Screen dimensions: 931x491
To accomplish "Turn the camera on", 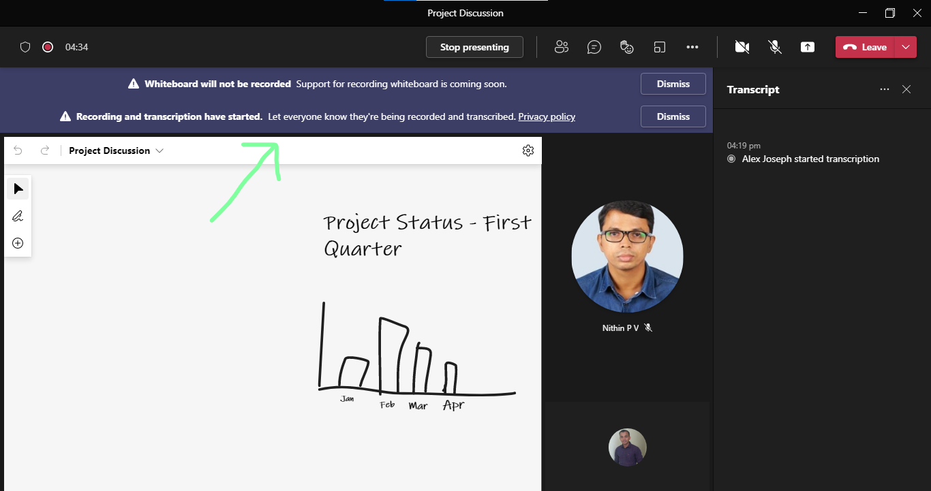I will click(x=742, y=47).
